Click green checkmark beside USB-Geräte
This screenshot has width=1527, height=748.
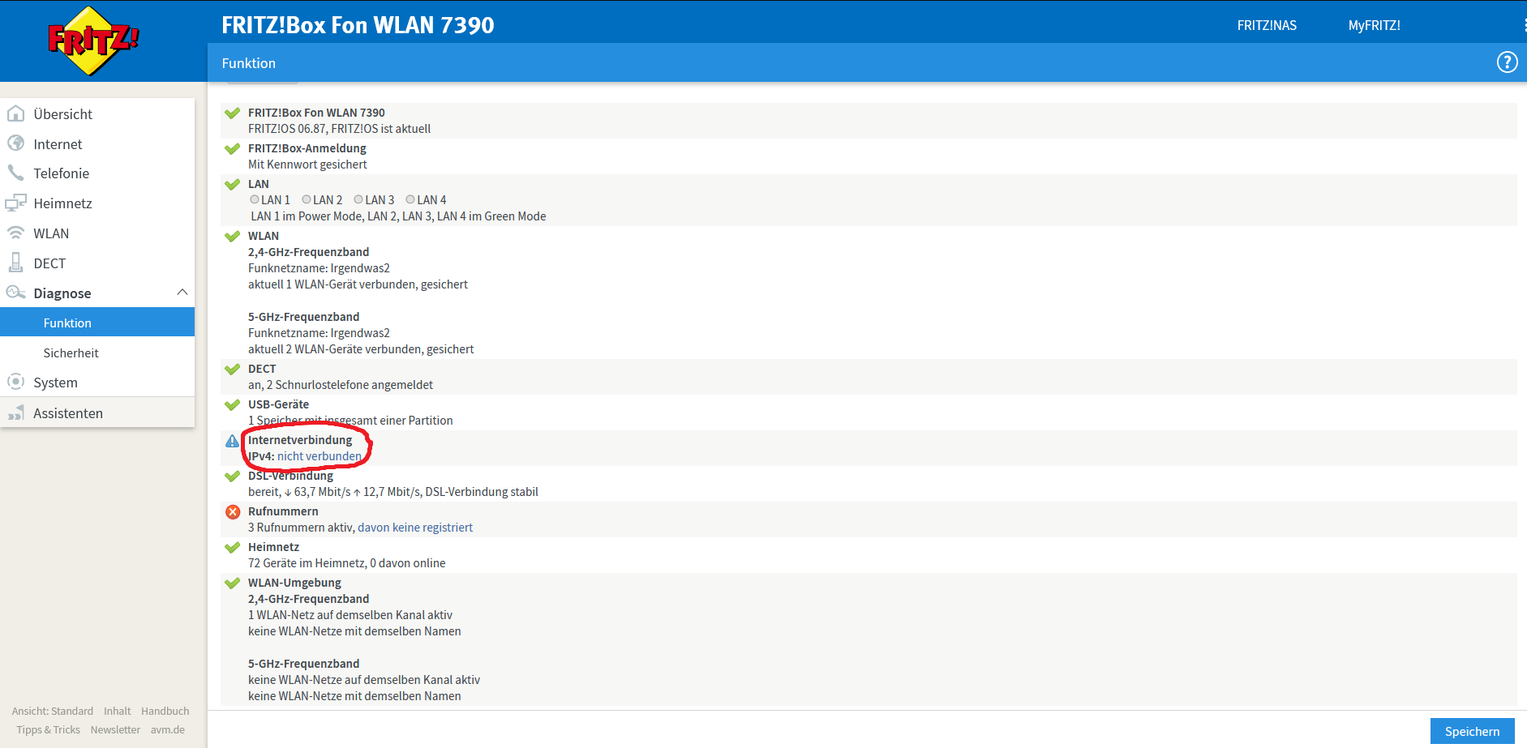[x=233, y=404]
